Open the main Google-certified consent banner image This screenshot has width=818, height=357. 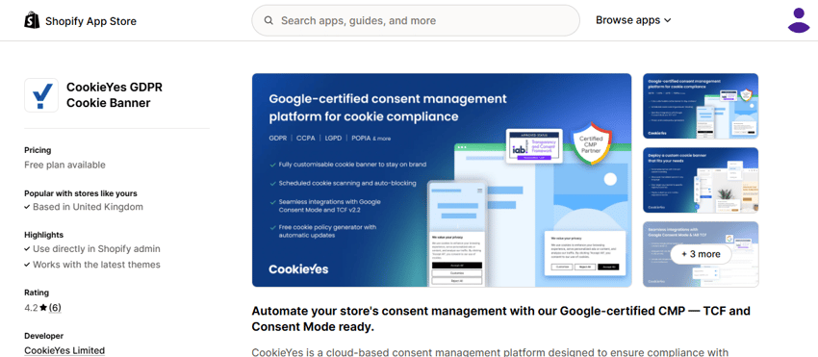point(442,180)
